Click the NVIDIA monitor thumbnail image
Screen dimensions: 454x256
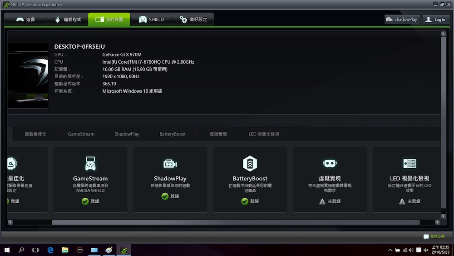(28, 75)
